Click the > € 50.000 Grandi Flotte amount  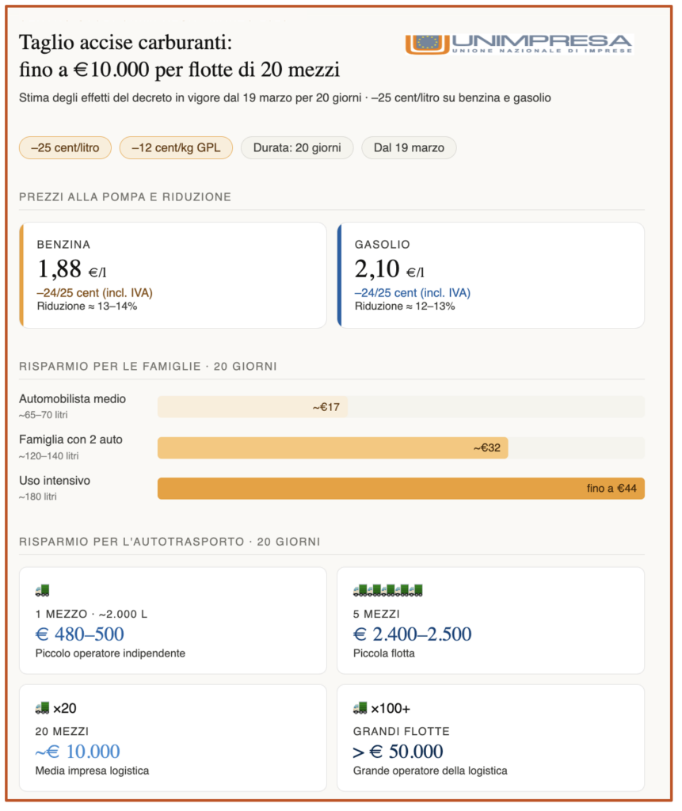coord(398,751)
